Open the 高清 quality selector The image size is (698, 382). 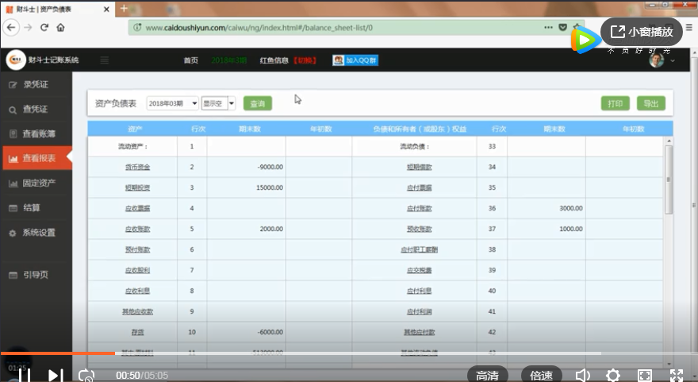point(488,376)
